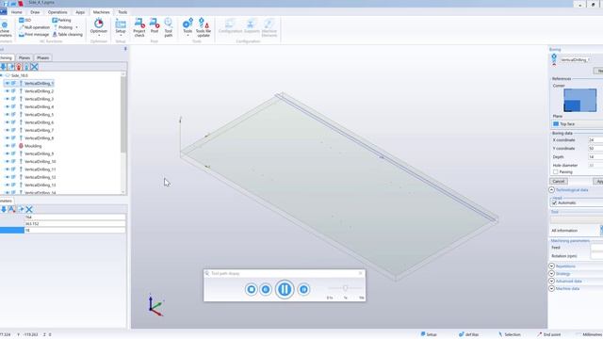603x339 pixels.
Task: Expand the Repetitions section
Action: pyautogui.click(x=551, y=266)
